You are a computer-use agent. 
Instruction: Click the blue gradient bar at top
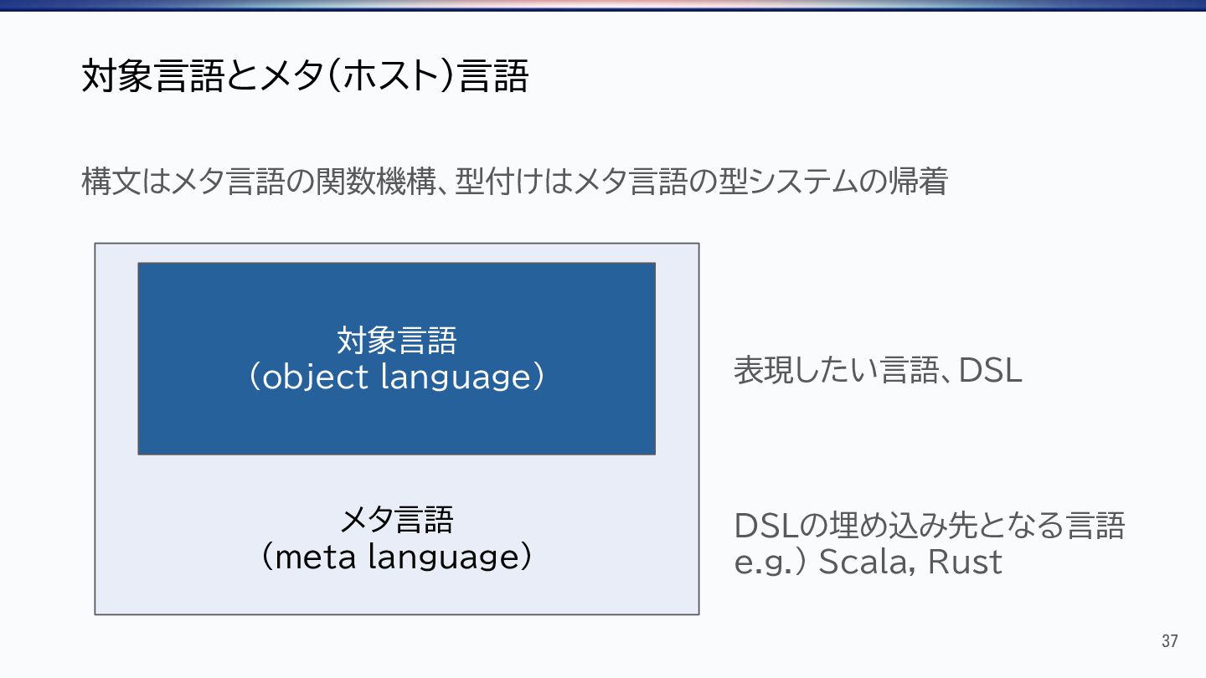pyautogui.click(x=603, y=5)
